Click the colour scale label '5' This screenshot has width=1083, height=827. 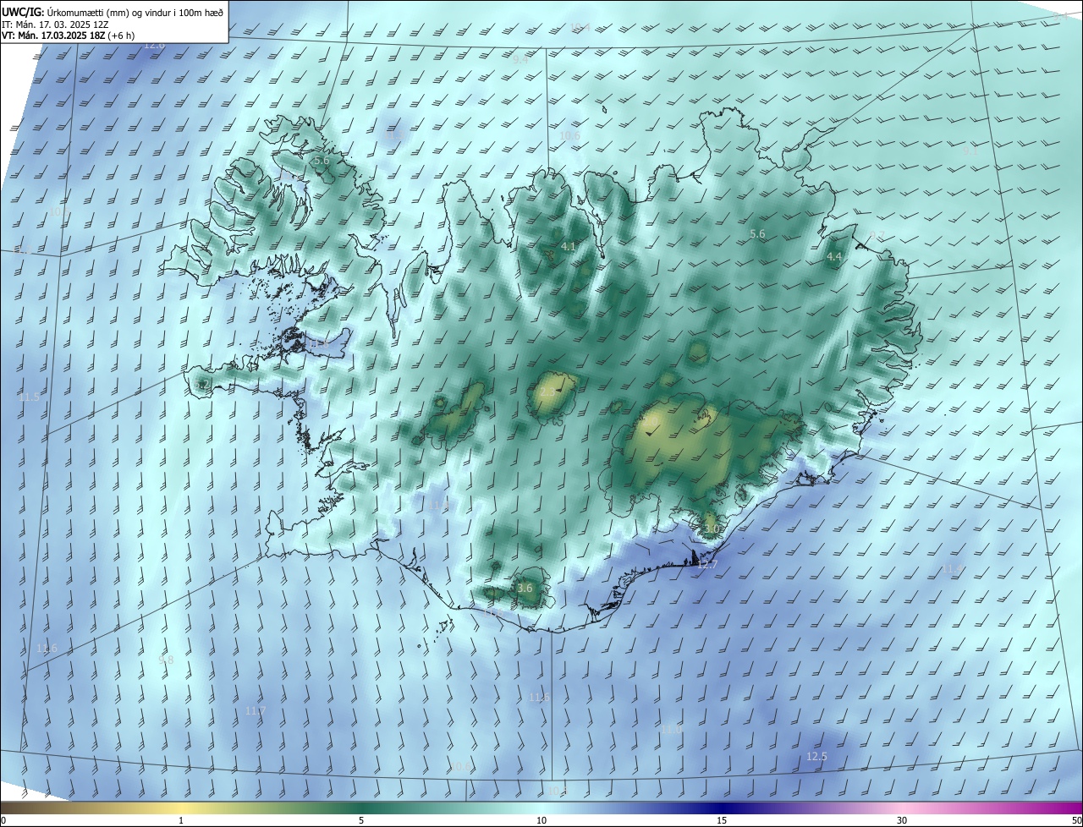coord(361,821)
